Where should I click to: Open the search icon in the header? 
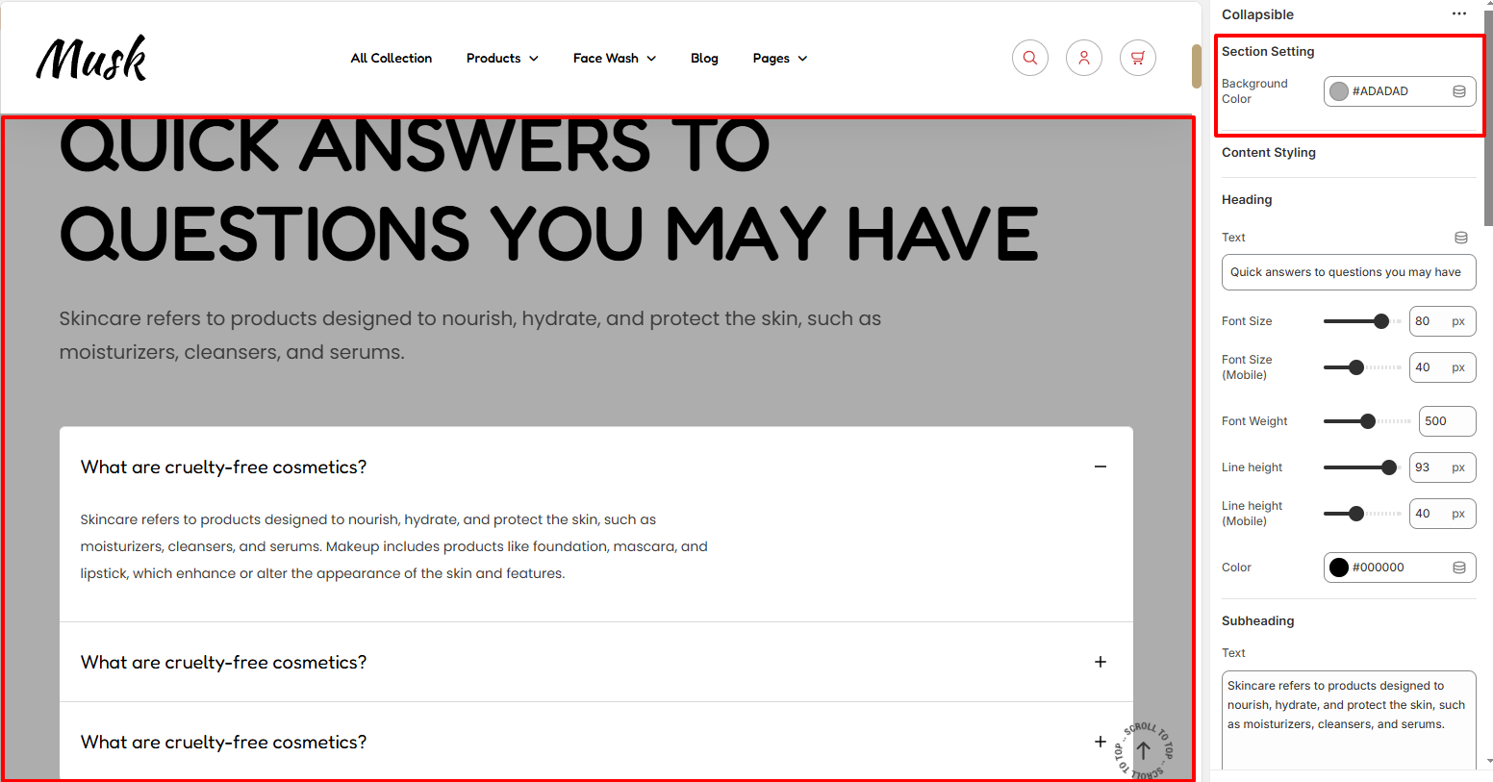(x=1029, y=58)
